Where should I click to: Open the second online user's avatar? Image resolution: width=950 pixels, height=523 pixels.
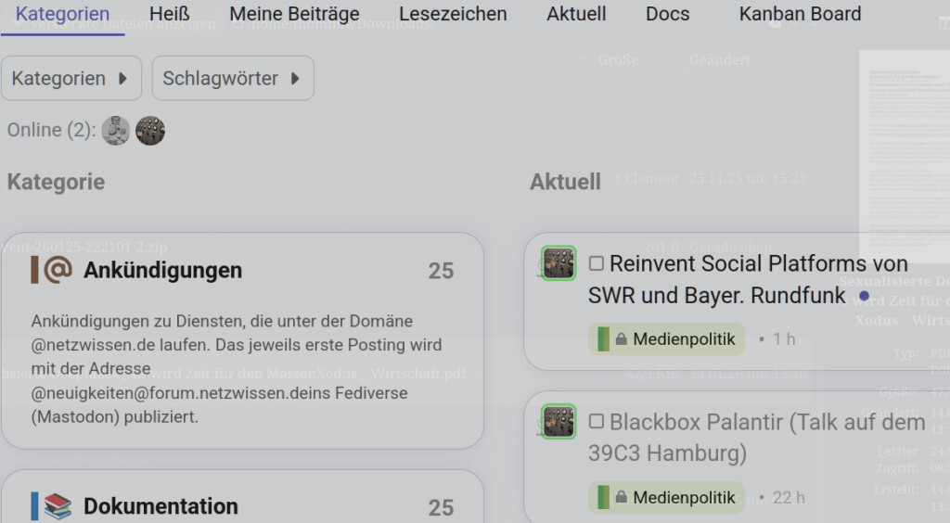point(150,131)
